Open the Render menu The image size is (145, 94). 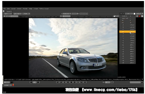click(x=25, y=9)
